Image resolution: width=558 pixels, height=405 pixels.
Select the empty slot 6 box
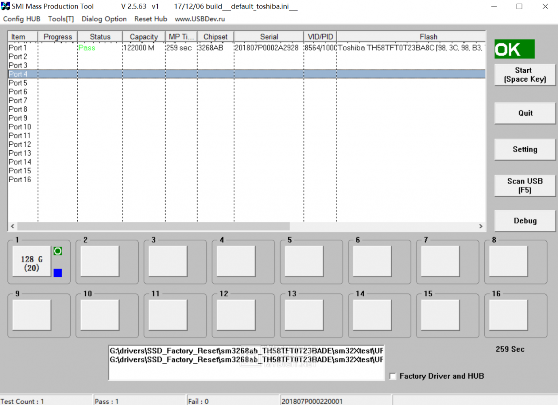(x=372, y=262)
